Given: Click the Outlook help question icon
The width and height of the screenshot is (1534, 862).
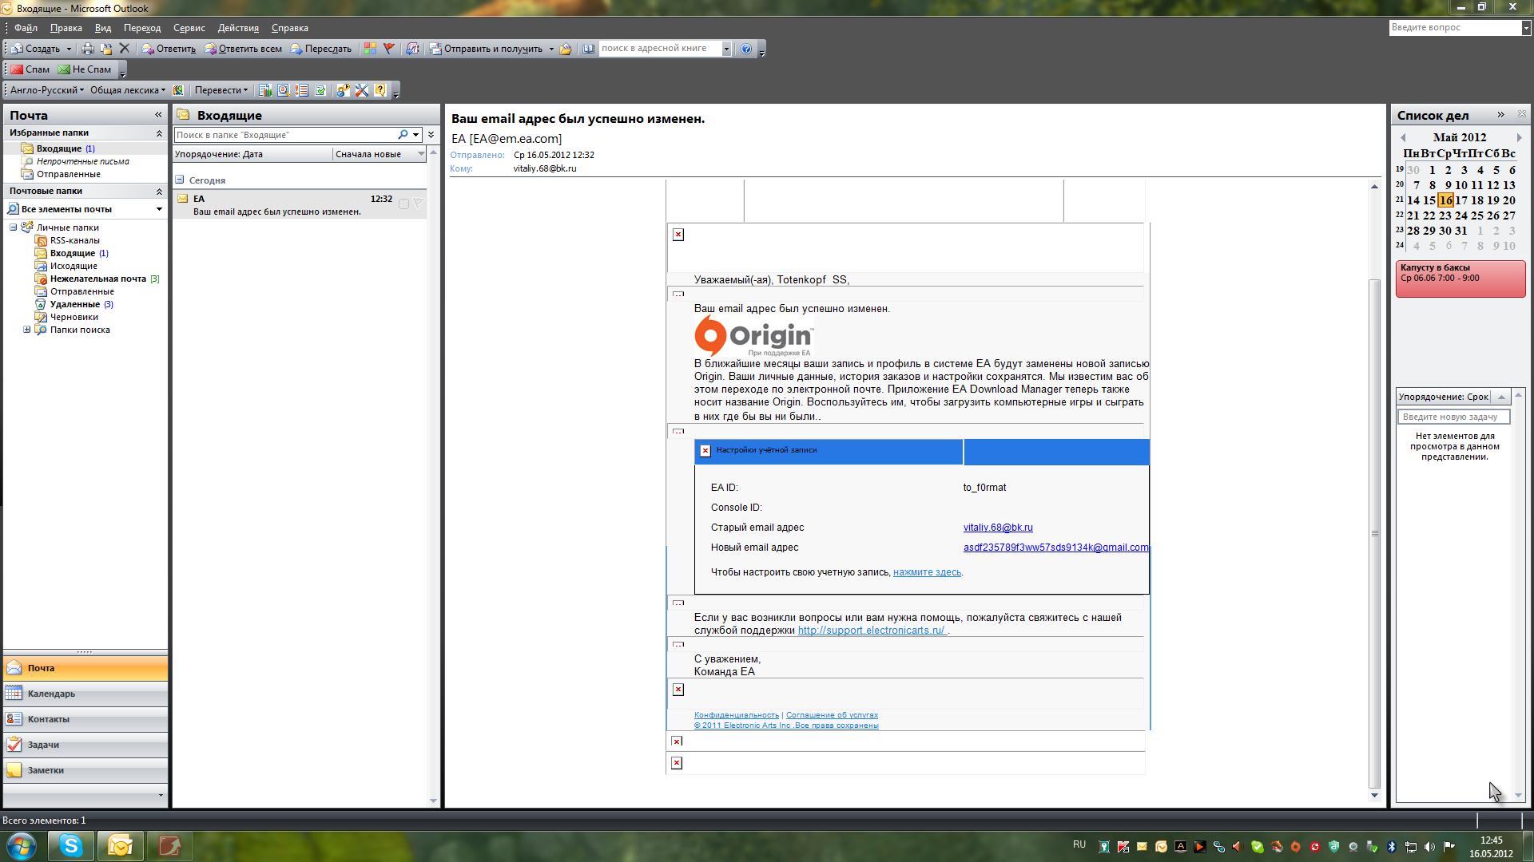Looking at the screenshot, I should point(746,49).
